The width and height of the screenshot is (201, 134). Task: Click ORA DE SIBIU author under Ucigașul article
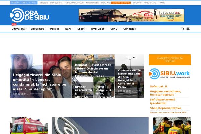19,94
